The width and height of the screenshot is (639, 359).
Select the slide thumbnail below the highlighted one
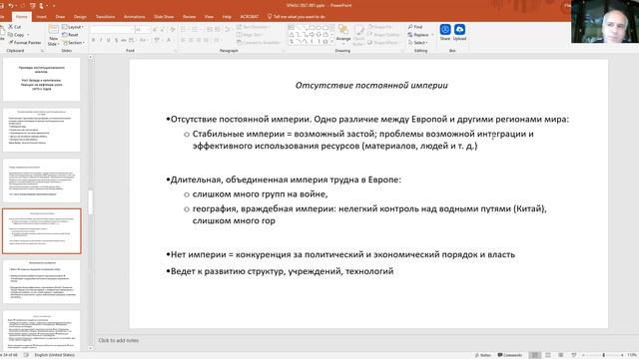[42, 281]
